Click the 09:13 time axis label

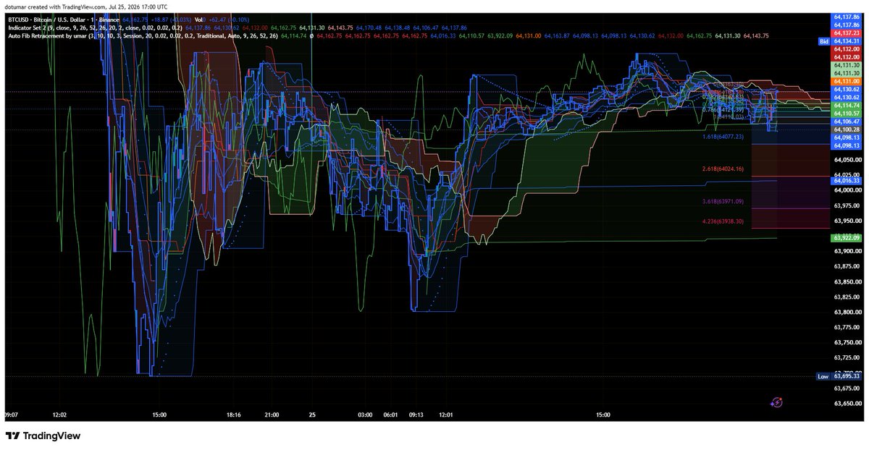pos(418,415)
